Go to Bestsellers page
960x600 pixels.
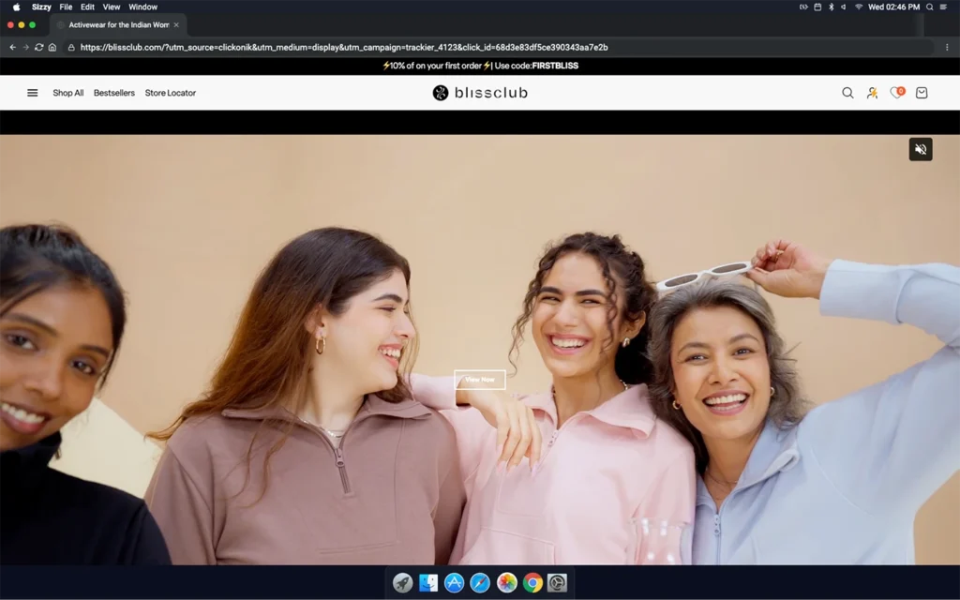pyautogui.click(x=114, y=93)
